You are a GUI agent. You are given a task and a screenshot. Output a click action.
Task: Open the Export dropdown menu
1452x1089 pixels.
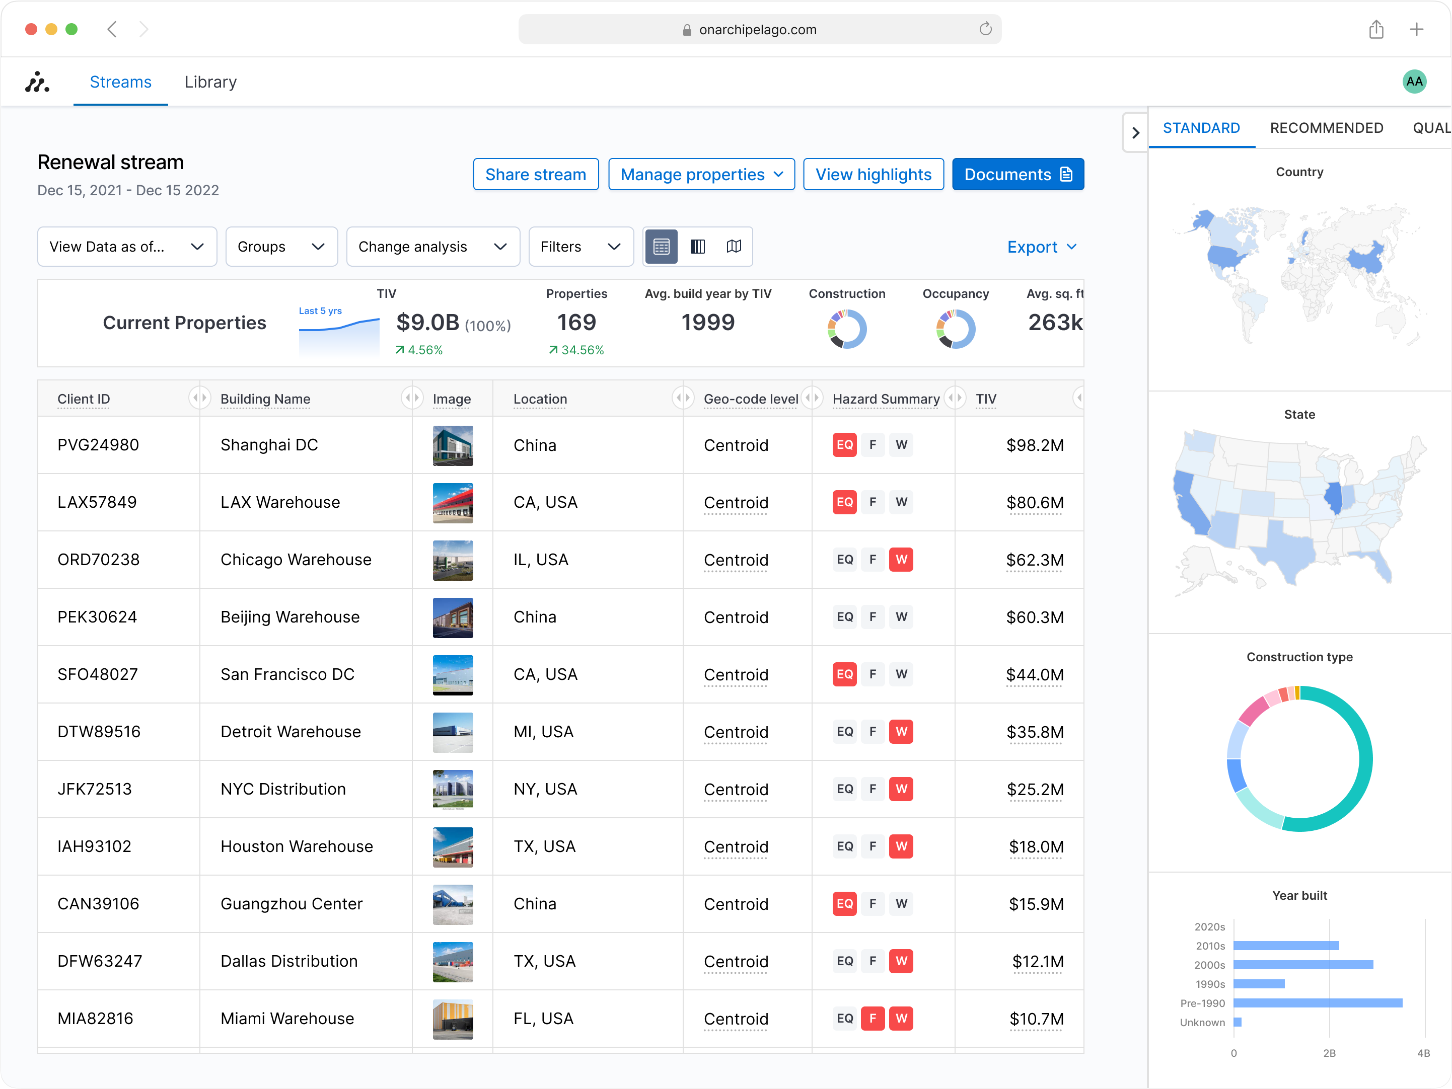[1041, 247]
